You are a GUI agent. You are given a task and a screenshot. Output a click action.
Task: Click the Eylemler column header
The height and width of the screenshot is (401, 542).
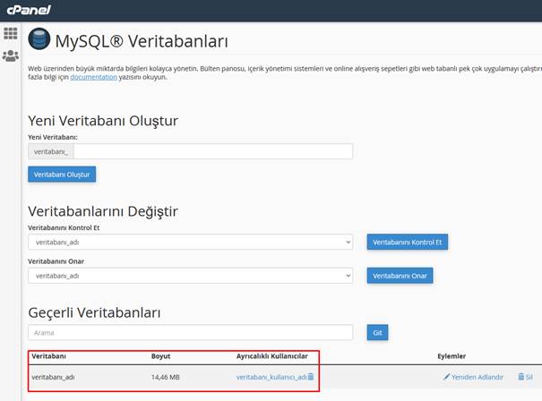[452, 356]
